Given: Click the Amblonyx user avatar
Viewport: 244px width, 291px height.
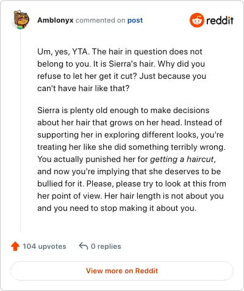Looking at the screenshot, I should [21, 20].
